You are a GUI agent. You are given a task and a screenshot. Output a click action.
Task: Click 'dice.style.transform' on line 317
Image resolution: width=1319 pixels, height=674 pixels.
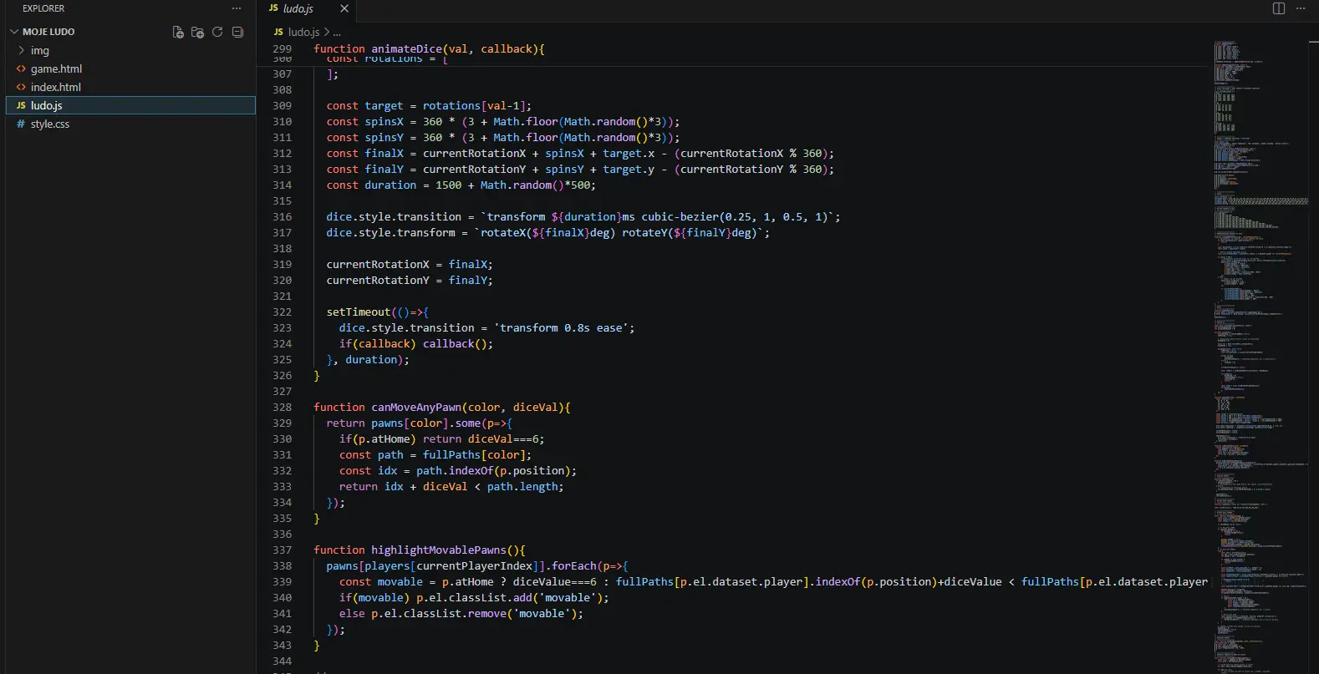click(x=390, y=233)
